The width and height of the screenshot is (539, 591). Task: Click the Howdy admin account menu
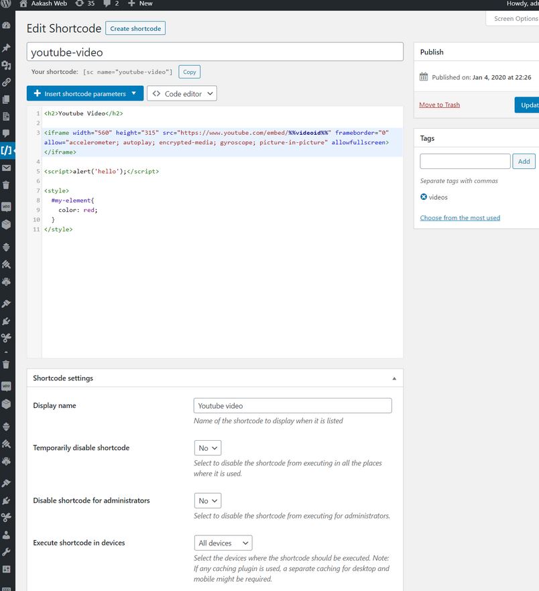(522, 3)
